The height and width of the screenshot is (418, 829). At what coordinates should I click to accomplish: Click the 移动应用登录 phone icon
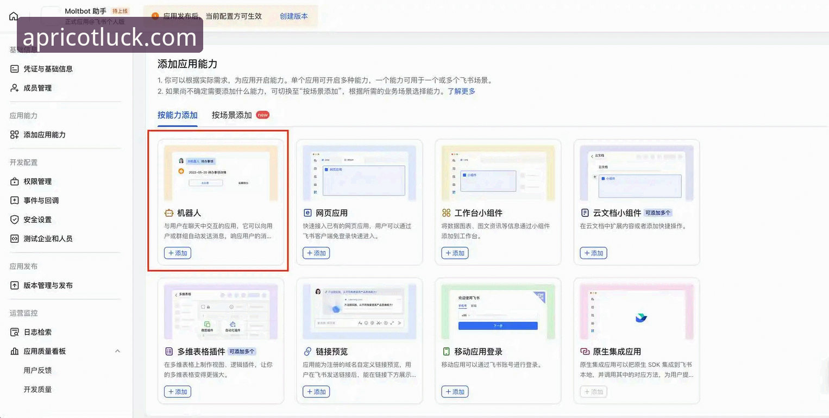(x=446, y=352)
